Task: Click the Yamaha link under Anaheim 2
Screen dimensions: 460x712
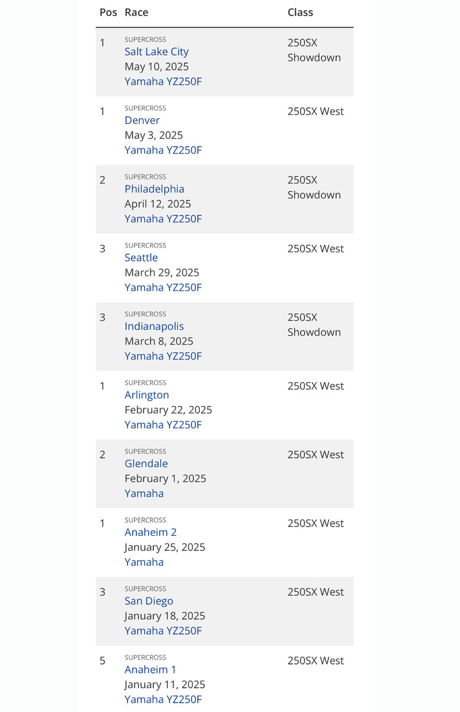Action: tap(144, 562)
